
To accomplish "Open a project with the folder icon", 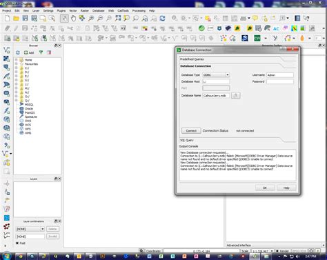I will click(x=16, y=19).
